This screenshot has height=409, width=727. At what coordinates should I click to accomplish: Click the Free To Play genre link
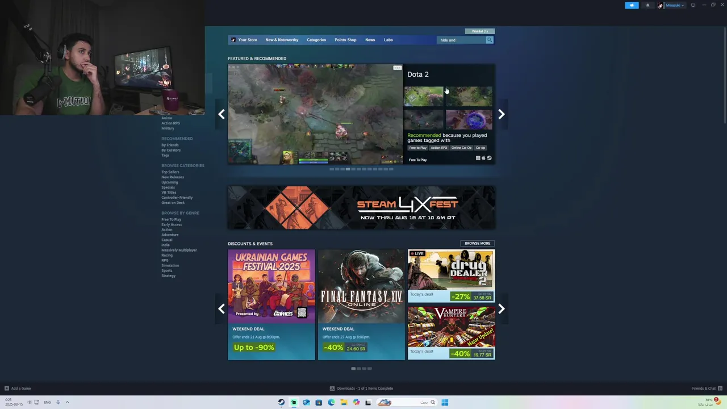click(x=172, y=219)
